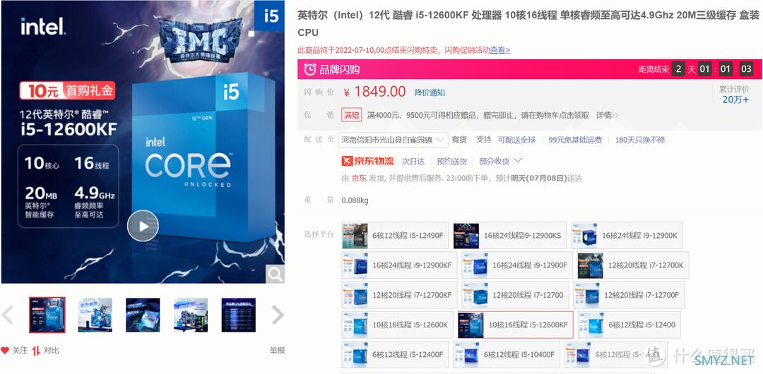Show next thumbnails with right arrow
This screenshot has height=374, width=763.
click(x=278, y=315)
